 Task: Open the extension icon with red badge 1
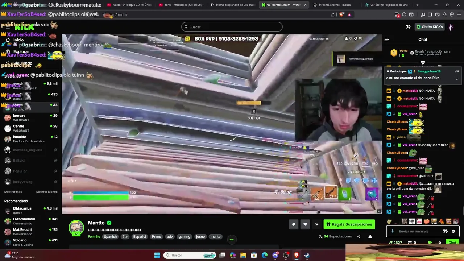(x=397, y=14)
